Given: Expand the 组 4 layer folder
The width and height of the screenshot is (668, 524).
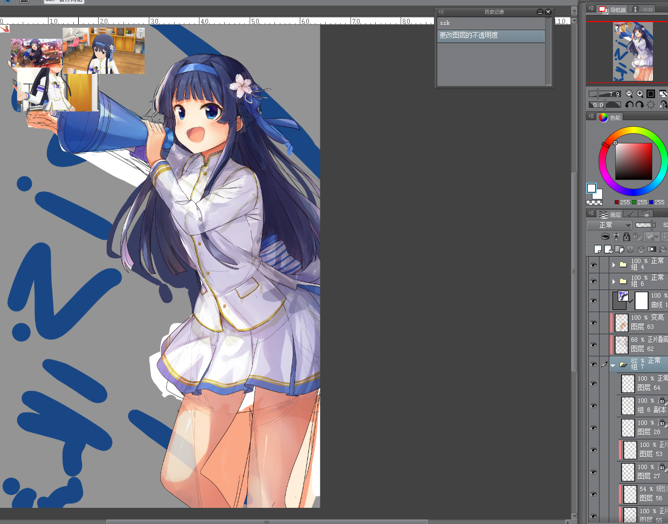Looking at the screenshot, I should click(x=614, y=265).
